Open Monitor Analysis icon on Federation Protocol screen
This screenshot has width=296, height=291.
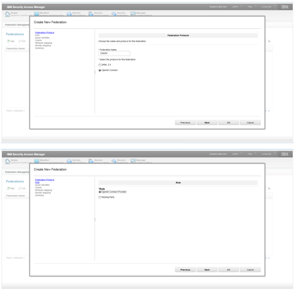[x=37, y=14]
